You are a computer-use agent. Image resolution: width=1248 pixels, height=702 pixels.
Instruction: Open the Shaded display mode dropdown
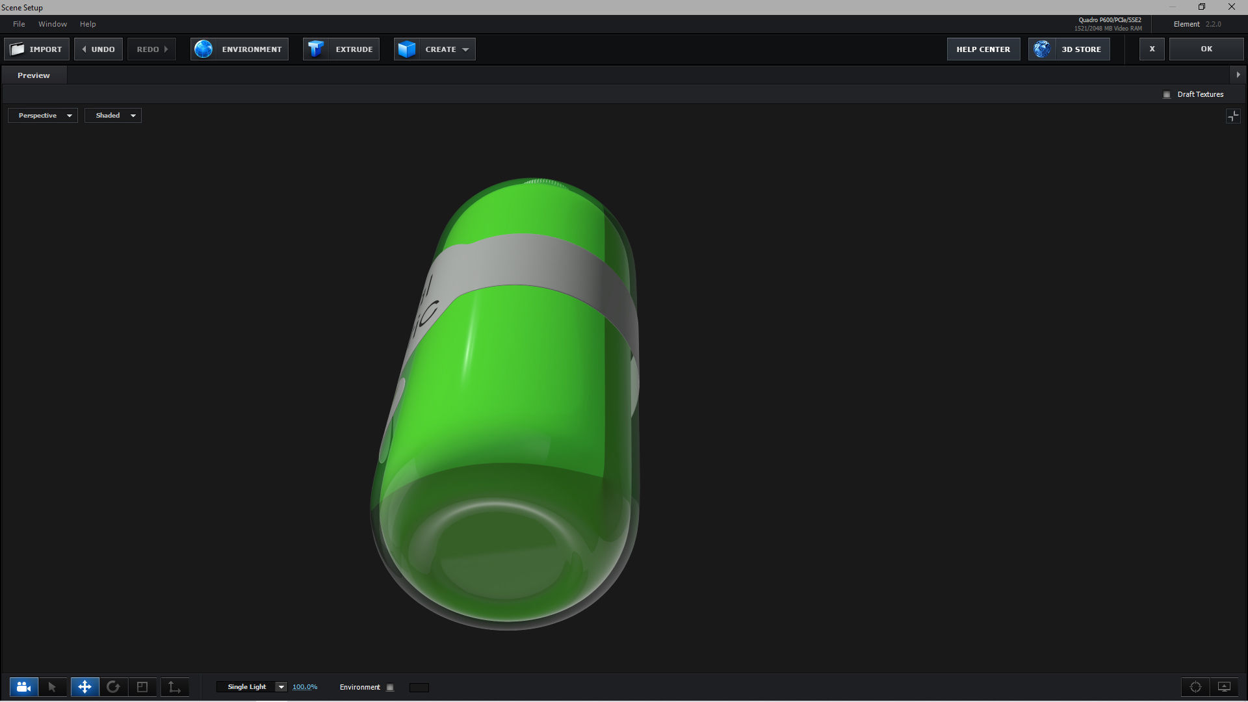pos(113,116)
